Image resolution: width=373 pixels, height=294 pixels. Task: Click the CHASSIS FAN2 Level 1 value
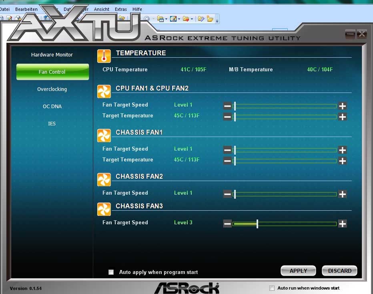183,193
